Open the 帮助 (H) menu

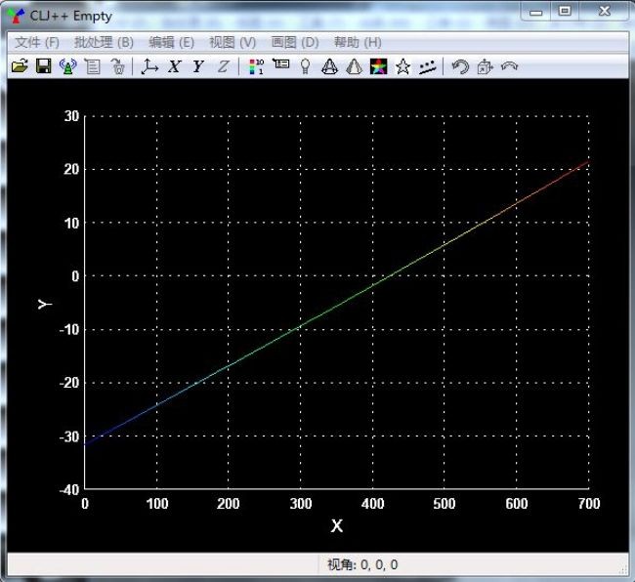point(358,42)
